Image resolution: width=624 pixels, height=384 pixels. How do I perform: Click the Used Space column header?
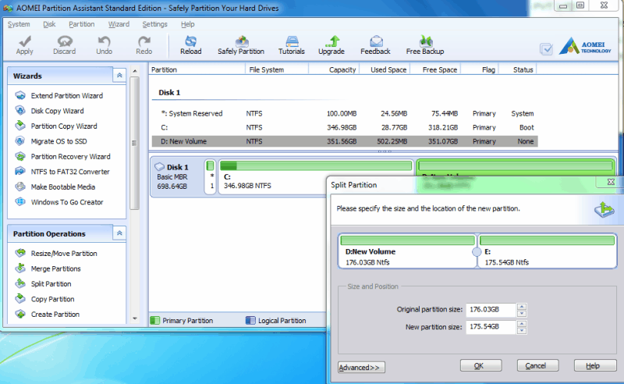click(385, 69)
